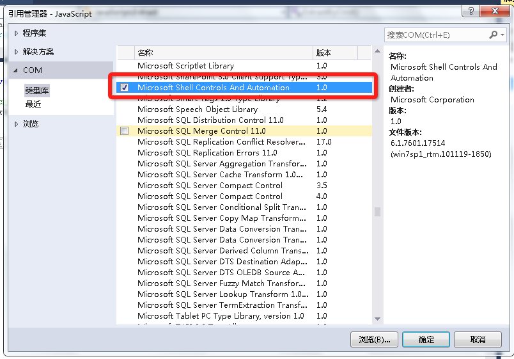
Task: Click Microsoft Corporation creator text
Action: coord(432,100)
